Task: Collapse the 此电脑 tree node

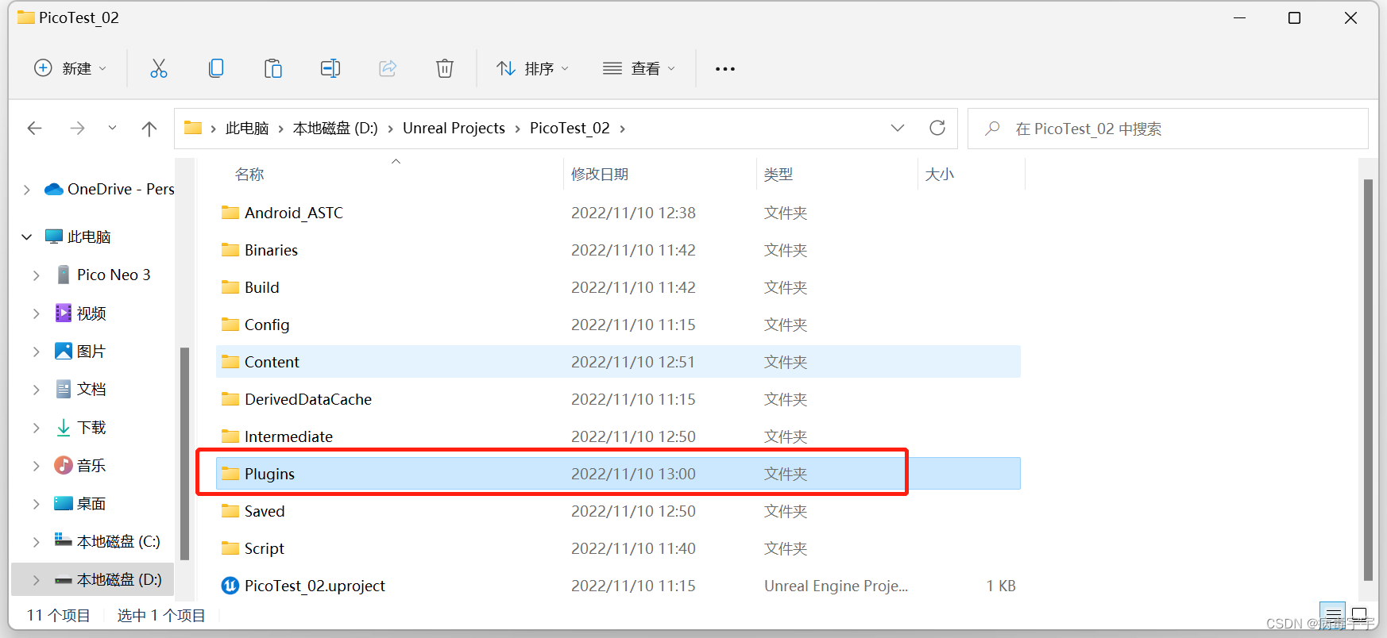Action: (27, 236)
